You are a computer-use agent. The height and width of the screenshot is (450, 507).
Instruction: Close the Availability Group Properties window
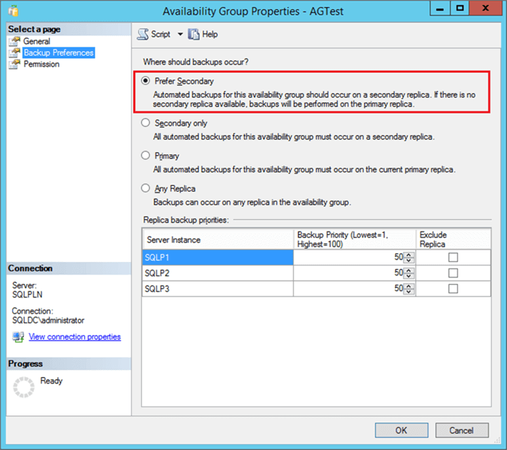click(x=486, y=8)
